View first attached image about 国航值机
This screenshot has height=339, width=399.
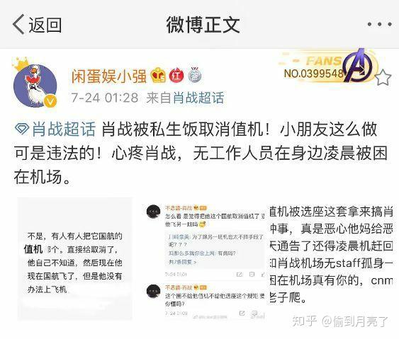point(75,258)
